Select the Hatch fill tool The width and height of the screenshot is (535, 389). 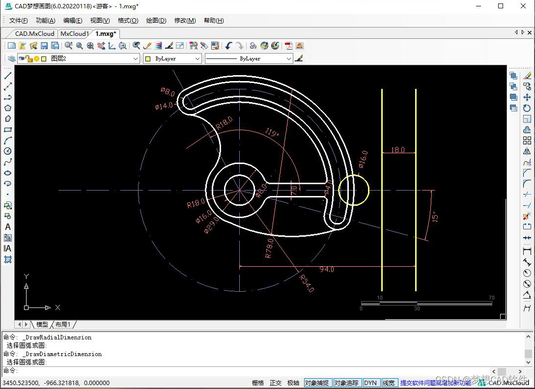pyautogui.click(x=7, y=260)
